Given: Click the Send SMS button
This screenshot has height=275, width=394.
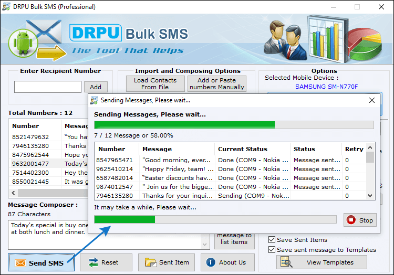Looking at the screenshot, I should (41, 262).
